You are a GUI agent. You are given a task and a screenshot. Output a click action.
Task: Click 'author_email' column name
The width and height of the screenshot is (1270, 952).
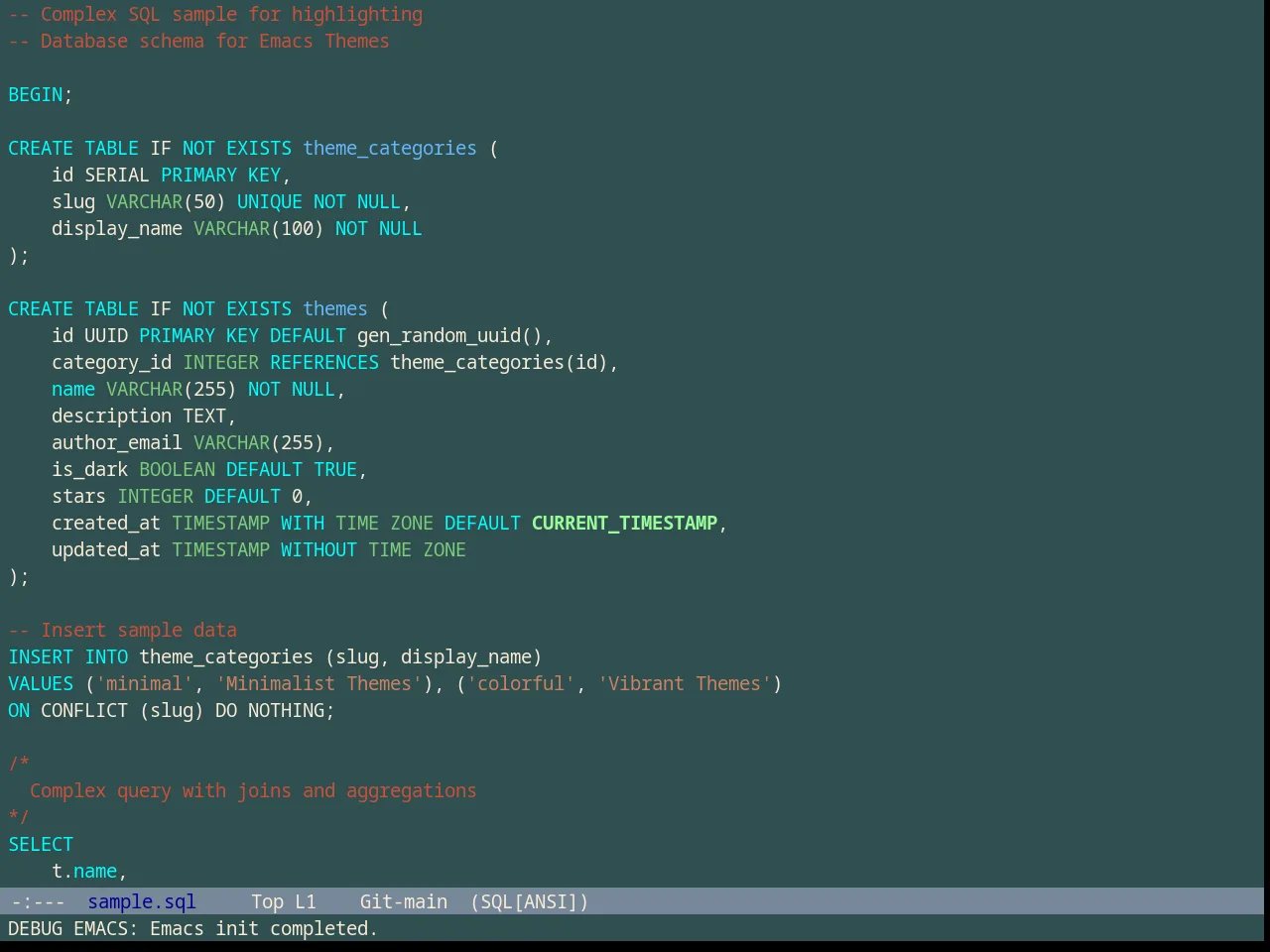click(117, 442)
